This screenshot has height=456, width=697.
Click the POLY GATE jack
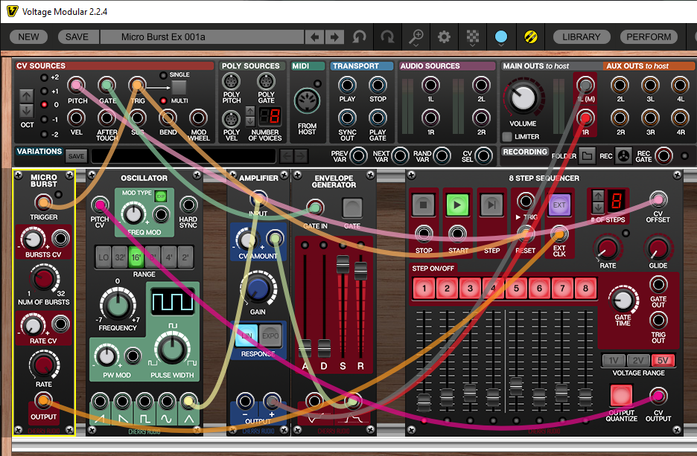click(x=266, y=82)
